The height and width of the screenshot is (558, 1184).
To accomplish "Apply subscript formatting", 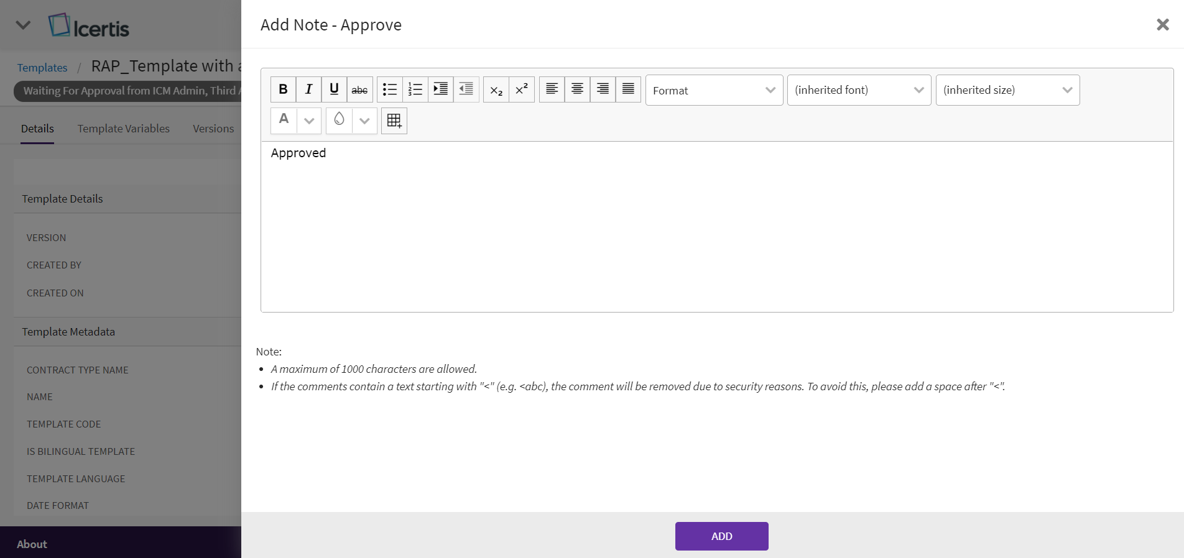I will click(x=496, y=89).
